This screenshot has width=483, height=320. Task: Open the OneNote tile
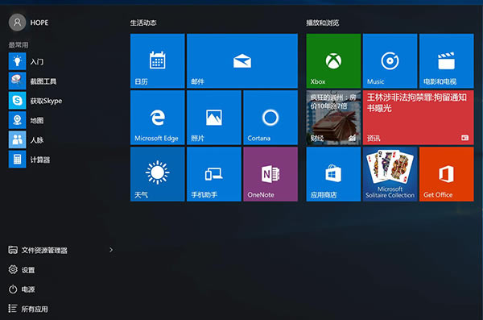click(270, 174)
